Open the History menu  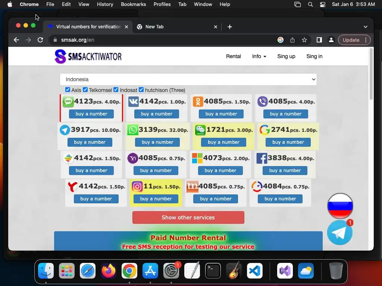coord(105,4)
